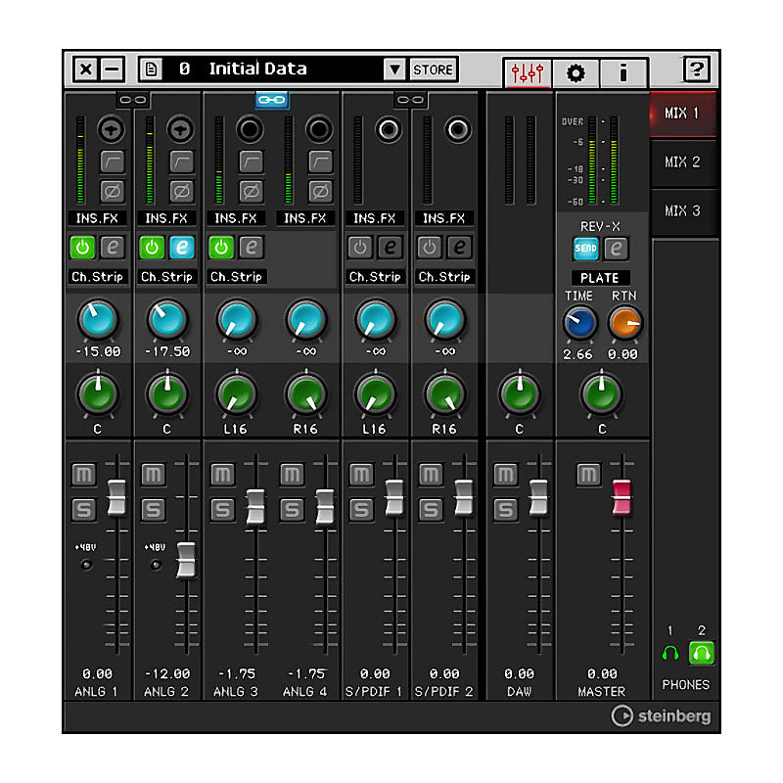Toggle stereo link for S/PDIF 1 and 2
Viewport: 783px width, 783px height.
pos(410,100)
